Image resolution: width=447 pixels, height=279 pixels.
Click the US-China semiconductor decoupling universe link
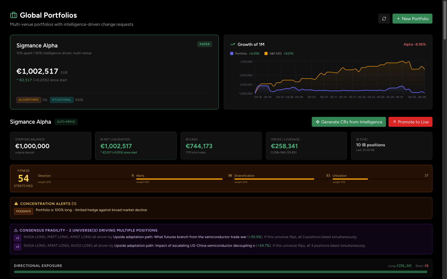click(x=185, y=246)
